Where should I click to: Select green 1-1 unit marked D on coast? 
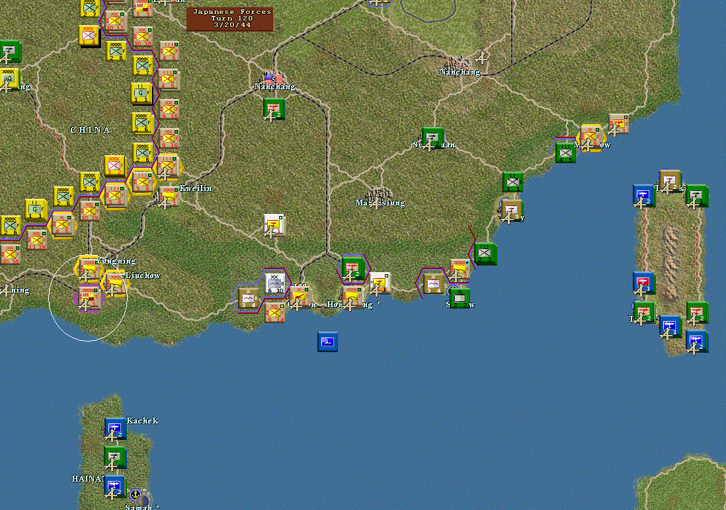(513, 182)
